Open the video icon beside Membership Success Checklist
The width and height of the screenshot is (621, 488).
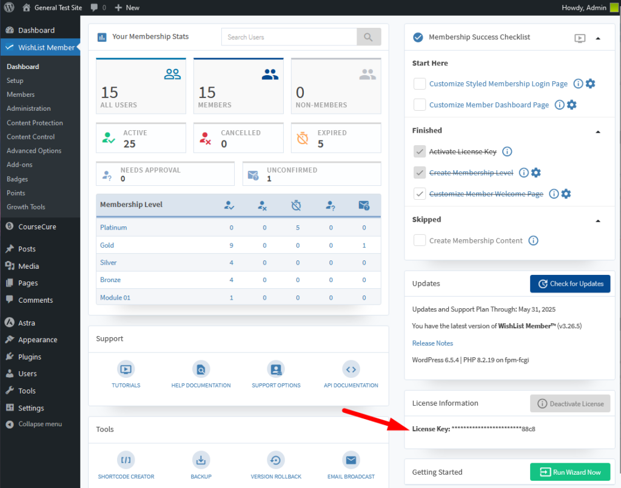(580, 38)
